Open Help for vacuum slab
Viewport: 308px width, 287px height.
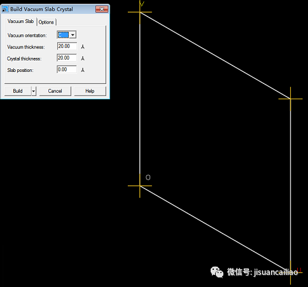coord(90,91)
